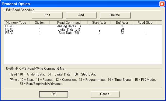This screenshot has height=101, width=166.
Task: Confirm with the OK button
Action: [x=54, y=94]
